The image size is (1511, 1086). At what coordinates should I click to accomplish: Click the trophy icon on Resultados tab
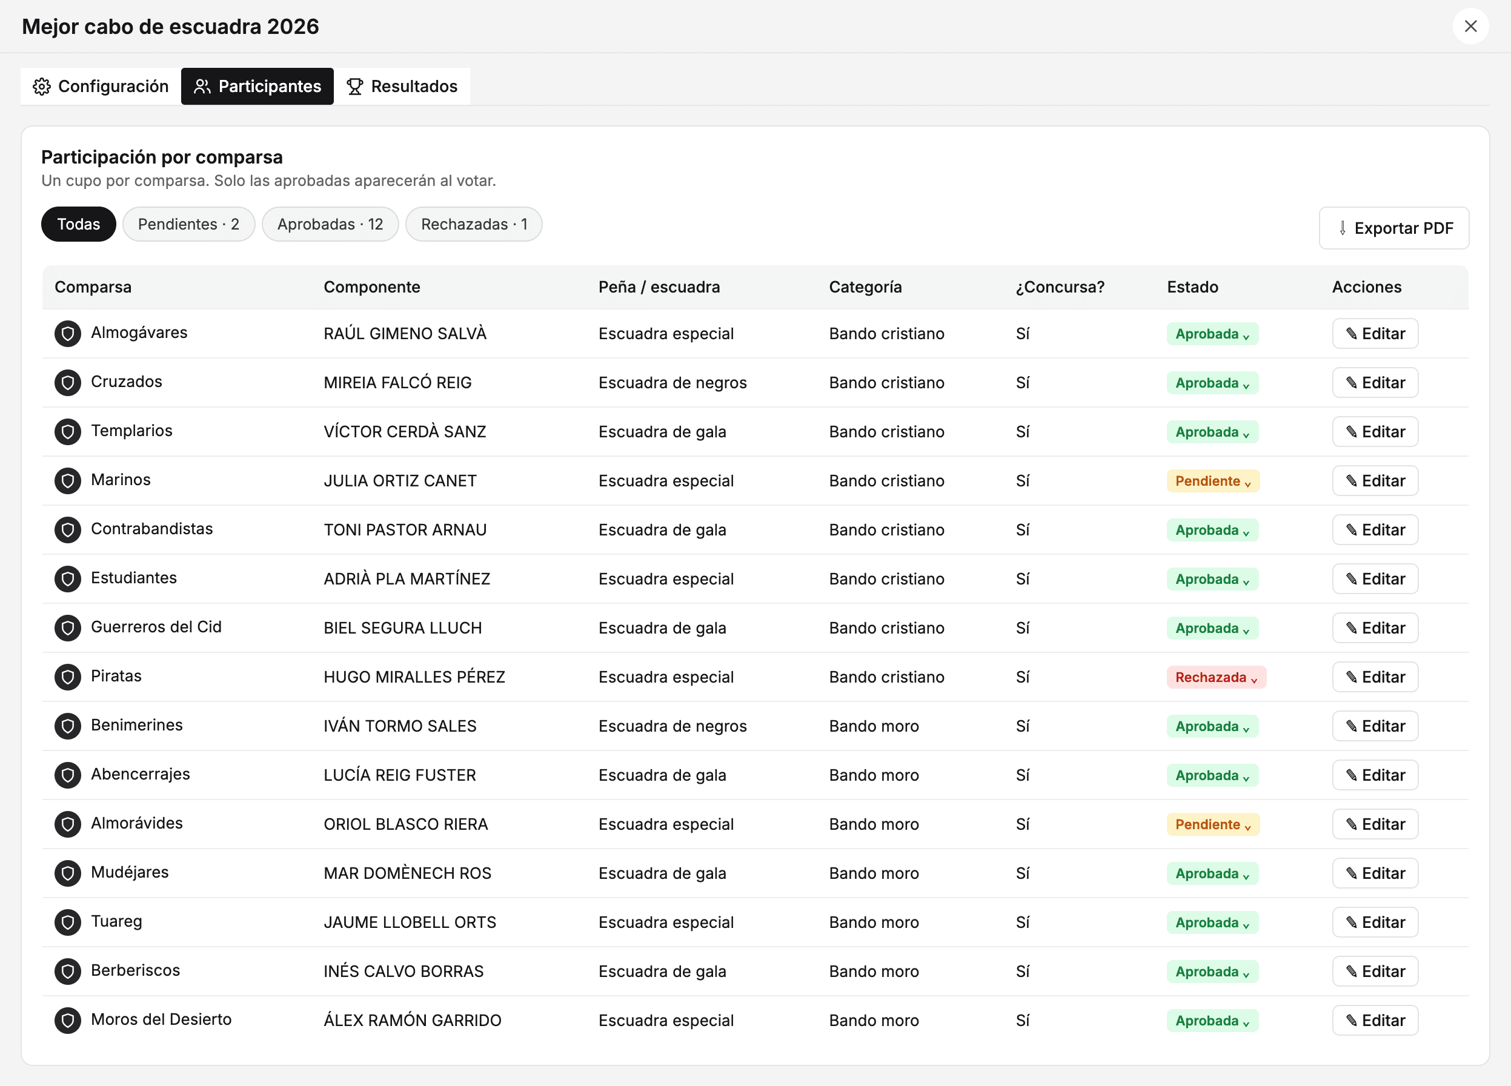pos(354,87)
